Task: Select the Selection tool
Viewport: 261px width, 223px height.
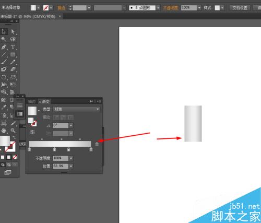Action: click(x=4, y=31)
